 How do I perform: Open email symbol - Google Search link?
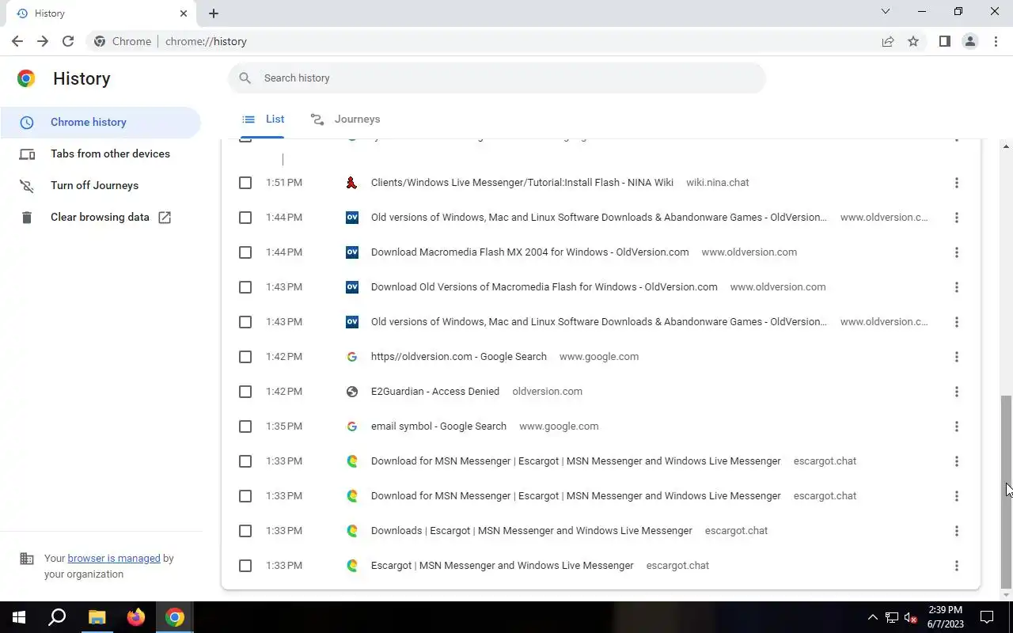[x=438, y=426]
